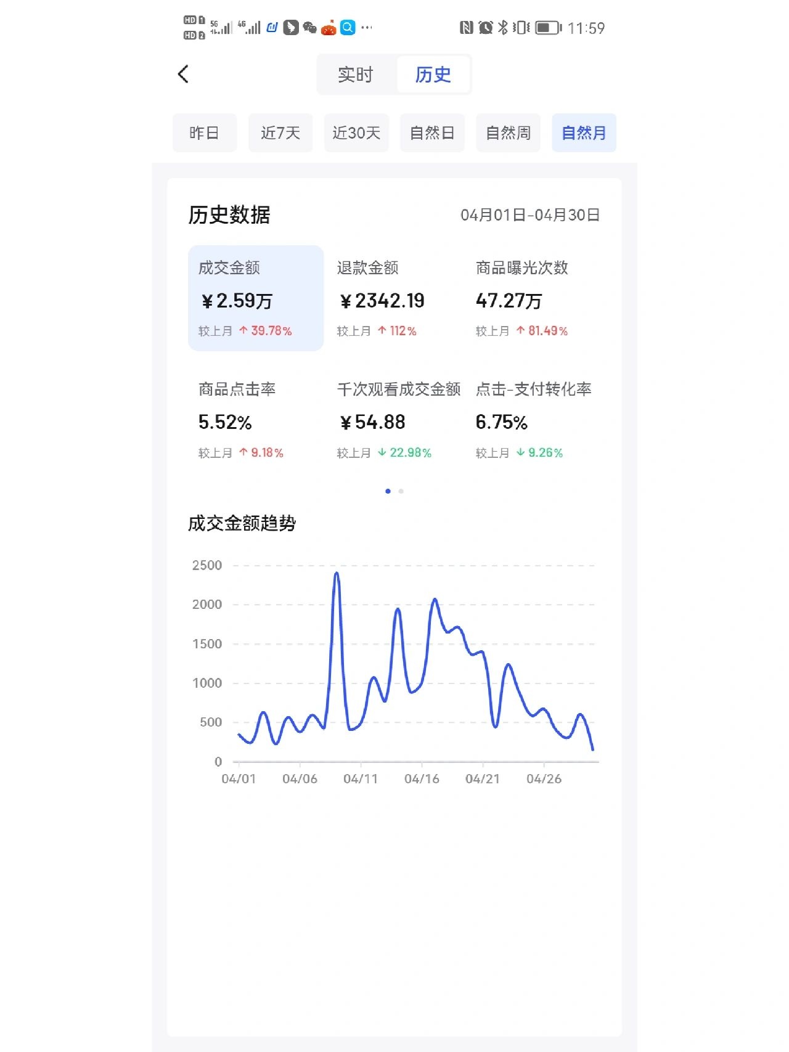Tap the 22.98% decrease indicator
The height and width of the screenshot is (1052, 789).
(x=404, y=453)
